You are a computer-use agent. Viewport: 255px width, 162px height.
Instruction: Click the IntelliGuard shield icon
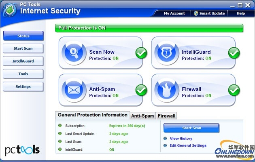(166, 53)
